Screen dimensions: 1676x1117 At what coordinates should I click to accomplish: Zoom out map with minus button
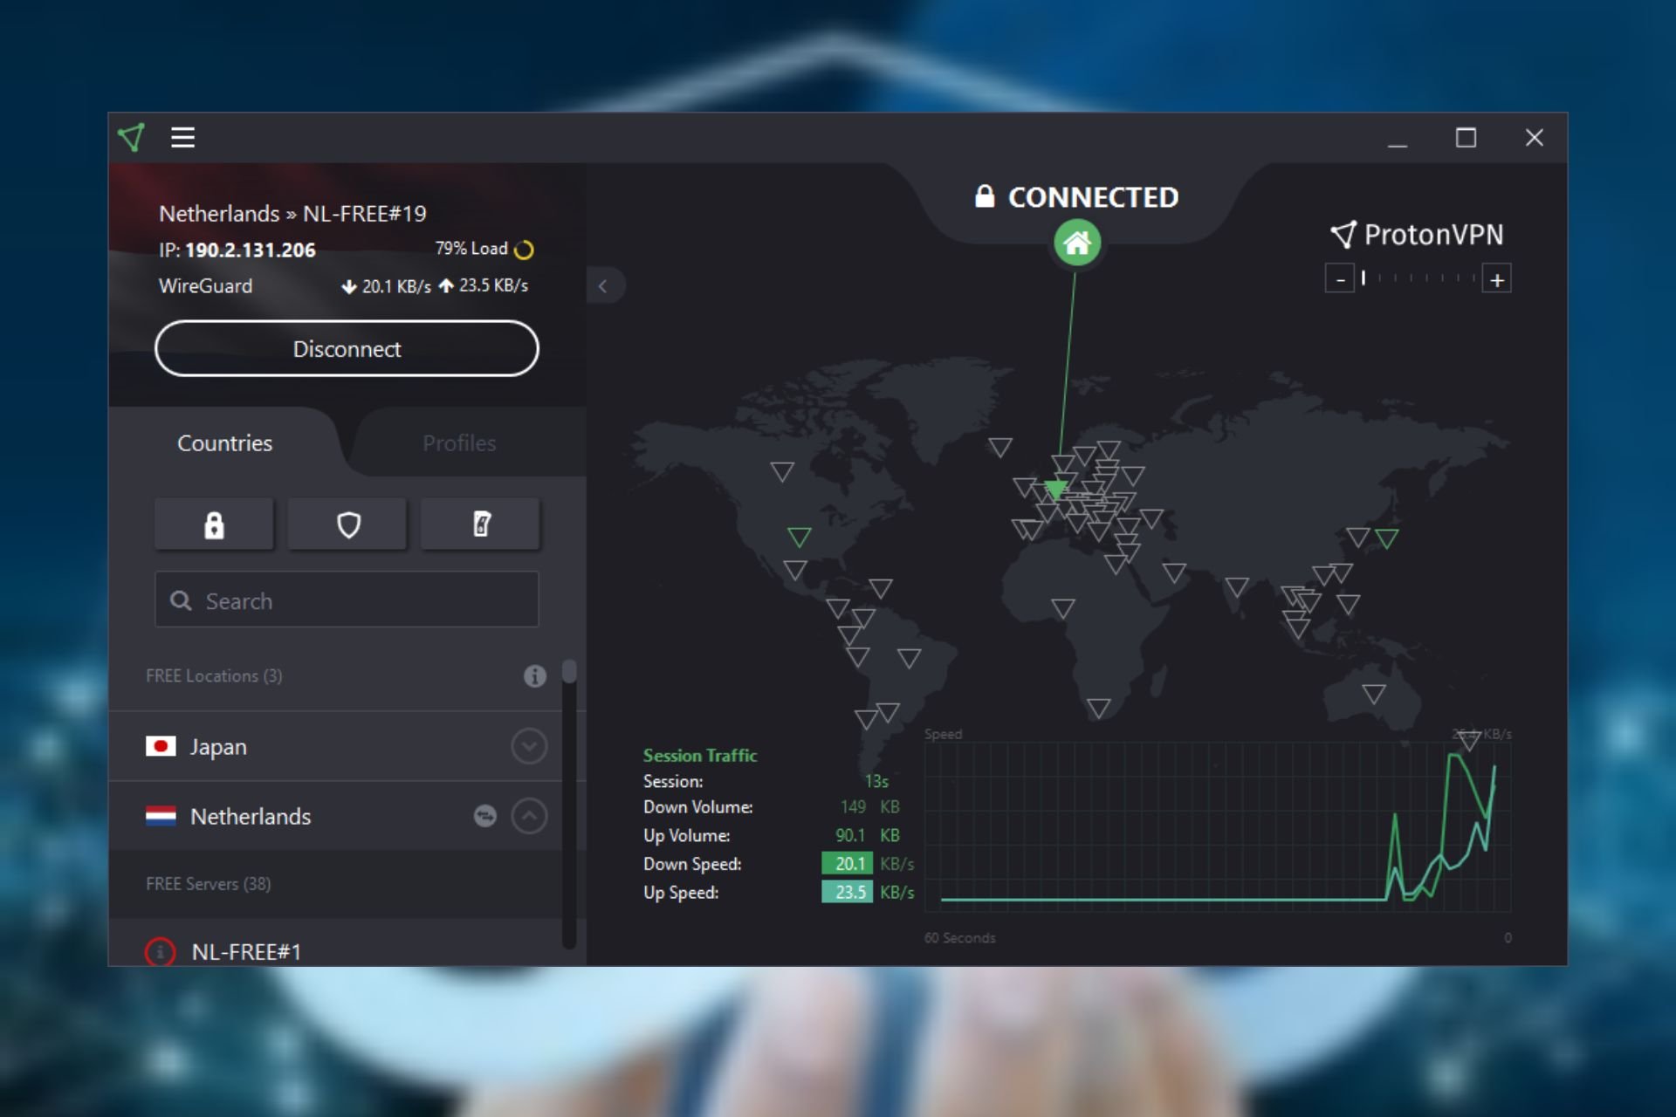(1340, 280)
